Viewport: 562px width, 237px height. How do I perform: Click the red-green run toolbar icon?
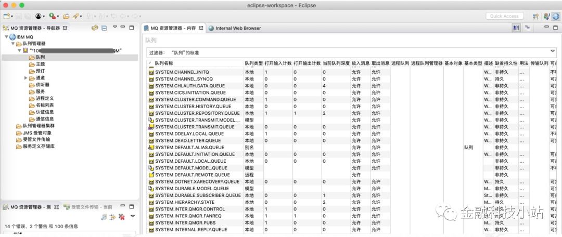pyautogui.click(x=52, y=16)
